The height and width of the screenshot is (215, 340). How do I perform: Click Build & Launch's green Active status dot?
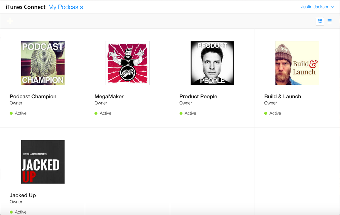click(x=266, y=113)
